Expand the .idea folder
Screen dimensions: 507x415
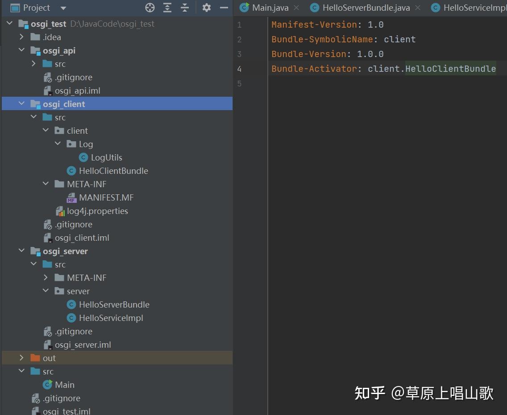(21, 37)
